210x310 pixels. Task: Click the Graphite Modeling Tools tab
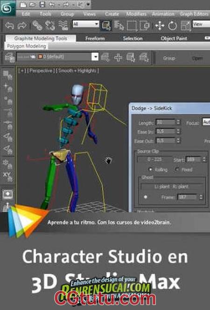click(x=41, y=38)
